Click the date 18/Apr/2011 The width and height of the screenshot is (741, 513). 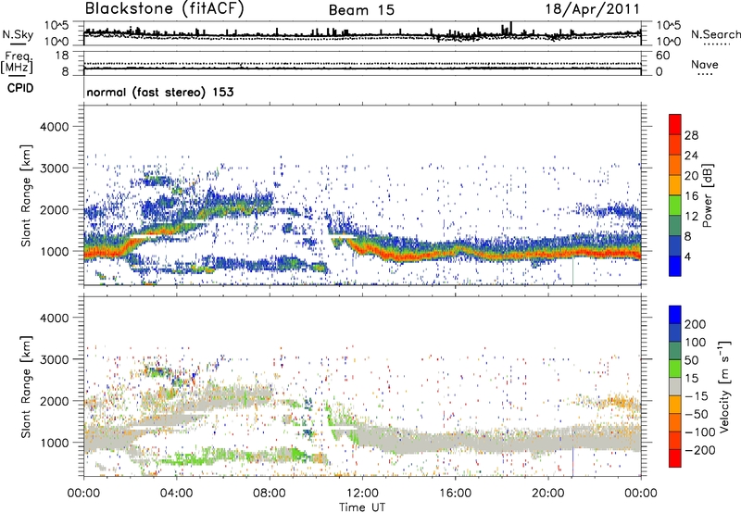coord(593,9)
